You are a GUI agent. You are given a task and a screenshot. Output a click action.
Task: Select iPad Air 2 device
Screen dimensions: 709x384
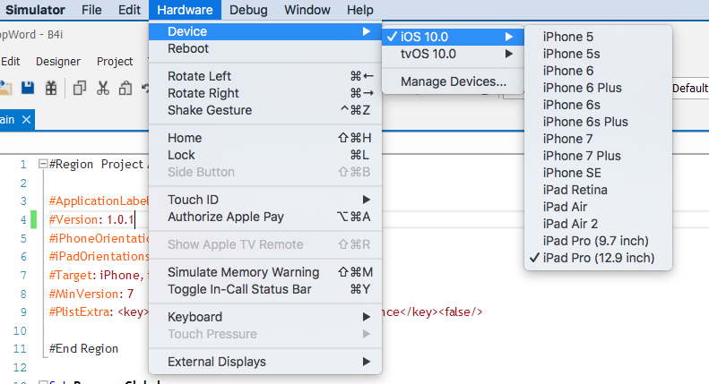coord(598,224)
